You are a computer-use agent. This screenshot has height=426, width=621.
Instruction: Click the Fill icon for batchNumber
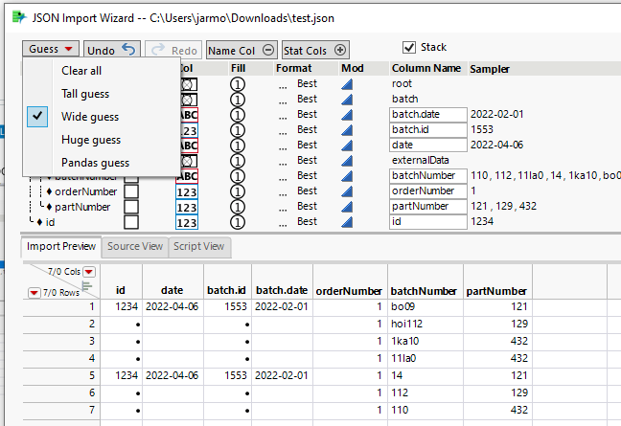[238, 176]
